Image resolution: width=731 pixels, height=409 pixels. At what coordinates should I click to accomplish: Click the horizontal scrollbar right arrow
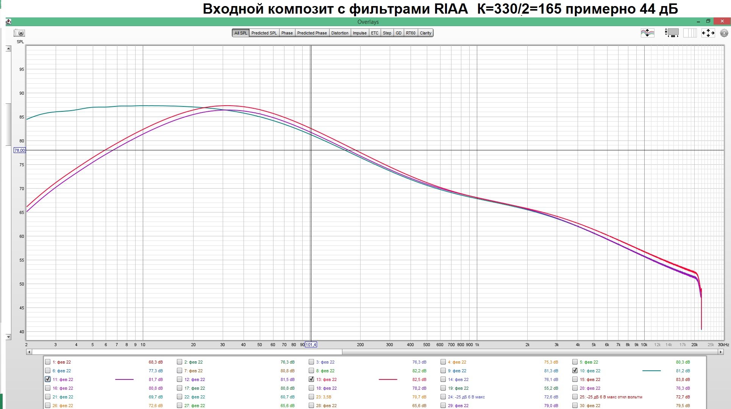(x=720, y=352)
